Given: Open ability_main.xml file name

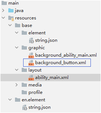Looking at the screenshot, I should pos(52,78).
